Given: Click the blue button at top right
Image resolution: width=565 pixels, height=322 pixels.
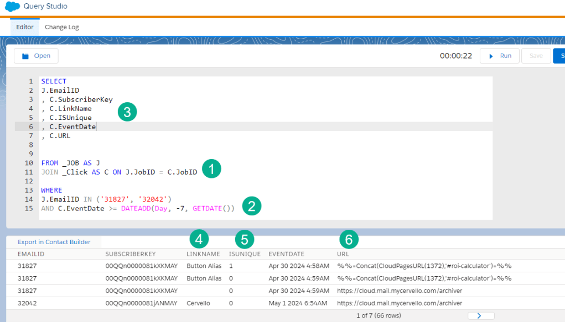Looking at the screenshot, I should tap(561, 55).
